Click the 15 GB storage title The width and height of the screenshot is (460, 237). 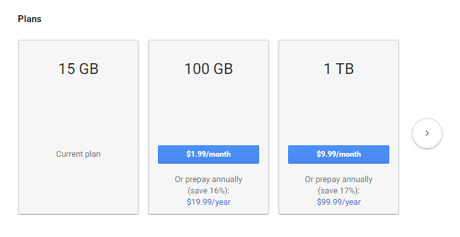click(x=78, y=69)
